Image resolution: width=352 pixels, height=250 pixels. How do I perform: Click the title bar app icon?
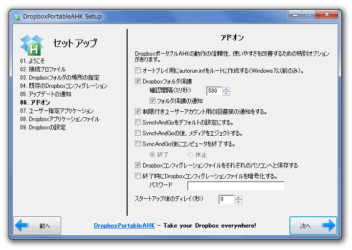(17, 17)
